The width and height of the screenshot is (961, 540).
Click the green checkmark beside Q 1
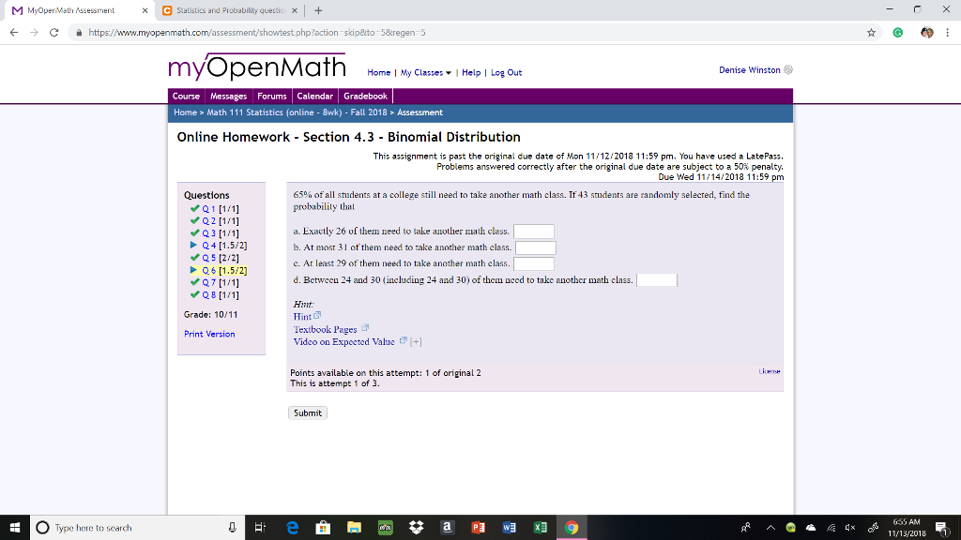tap(194, 208)
